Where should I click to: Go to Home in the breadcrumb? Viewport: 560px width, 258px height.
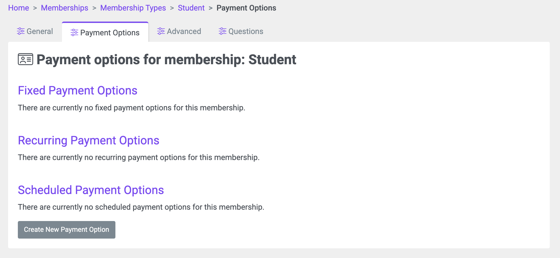point(18,8)
